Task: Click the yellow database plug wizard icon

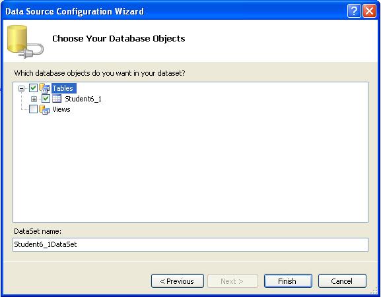Action: [x=25, y=41]
